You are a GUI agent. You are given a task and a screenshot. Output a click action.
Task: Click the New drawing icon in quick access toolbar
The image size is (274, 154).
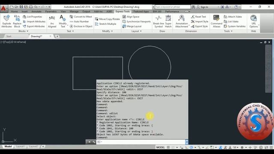[x=12, y=7]
